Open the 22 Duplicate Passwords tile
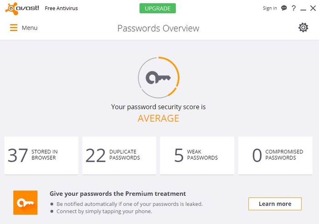The height and width of the screenshot is (224, 319). click(119, 155)
